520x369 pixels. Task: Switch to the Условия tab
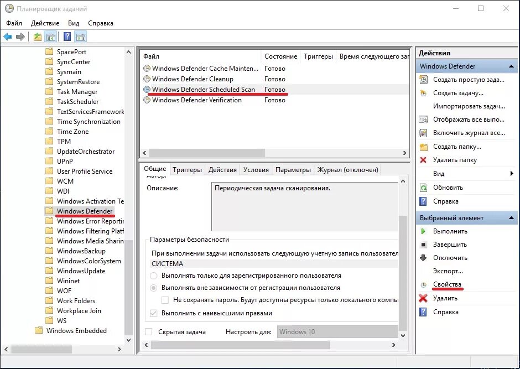[256, 170]
